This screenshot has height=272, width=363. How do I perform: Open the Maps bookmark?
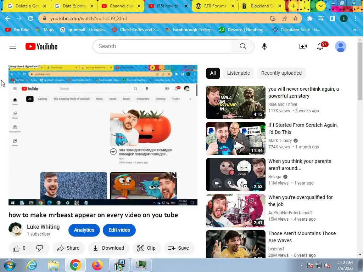(x=45, y=30)
